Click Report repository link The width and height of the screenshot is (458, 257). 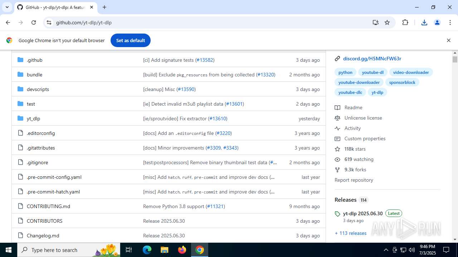pyautogui.click(x=354, y=180)
